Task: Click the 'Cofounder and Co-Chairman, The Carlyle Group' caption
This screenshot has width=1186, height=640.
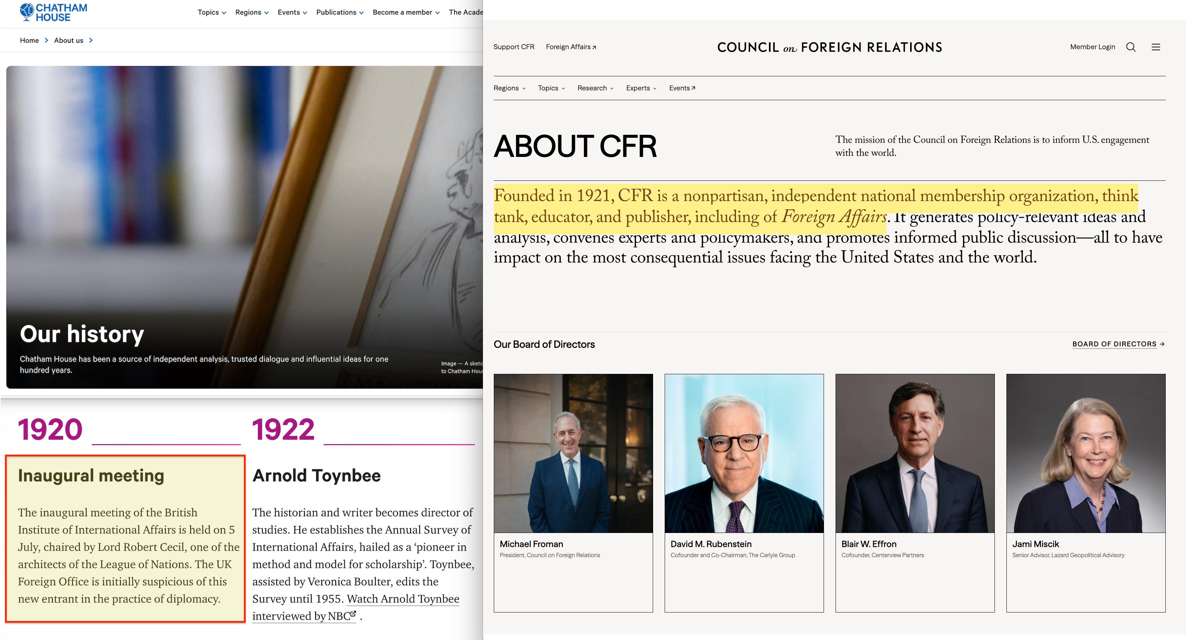Action: pos(732,555)
